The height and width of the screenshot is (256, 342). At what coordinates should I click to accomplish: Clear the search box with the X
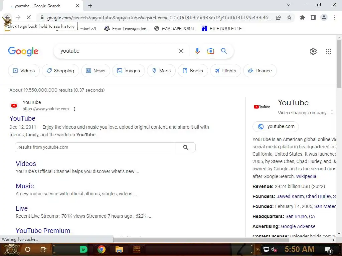coord(181,51)
